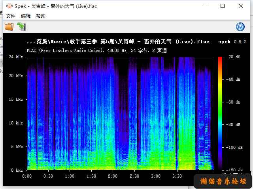
Task: Open the Help question mark icon
Action: tap(240, 27)
